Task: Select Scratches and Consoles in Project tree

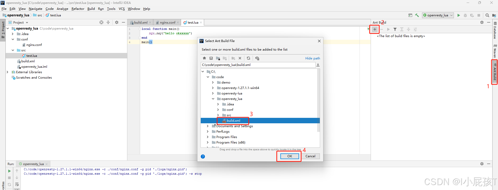Action: tap(34, 78)
